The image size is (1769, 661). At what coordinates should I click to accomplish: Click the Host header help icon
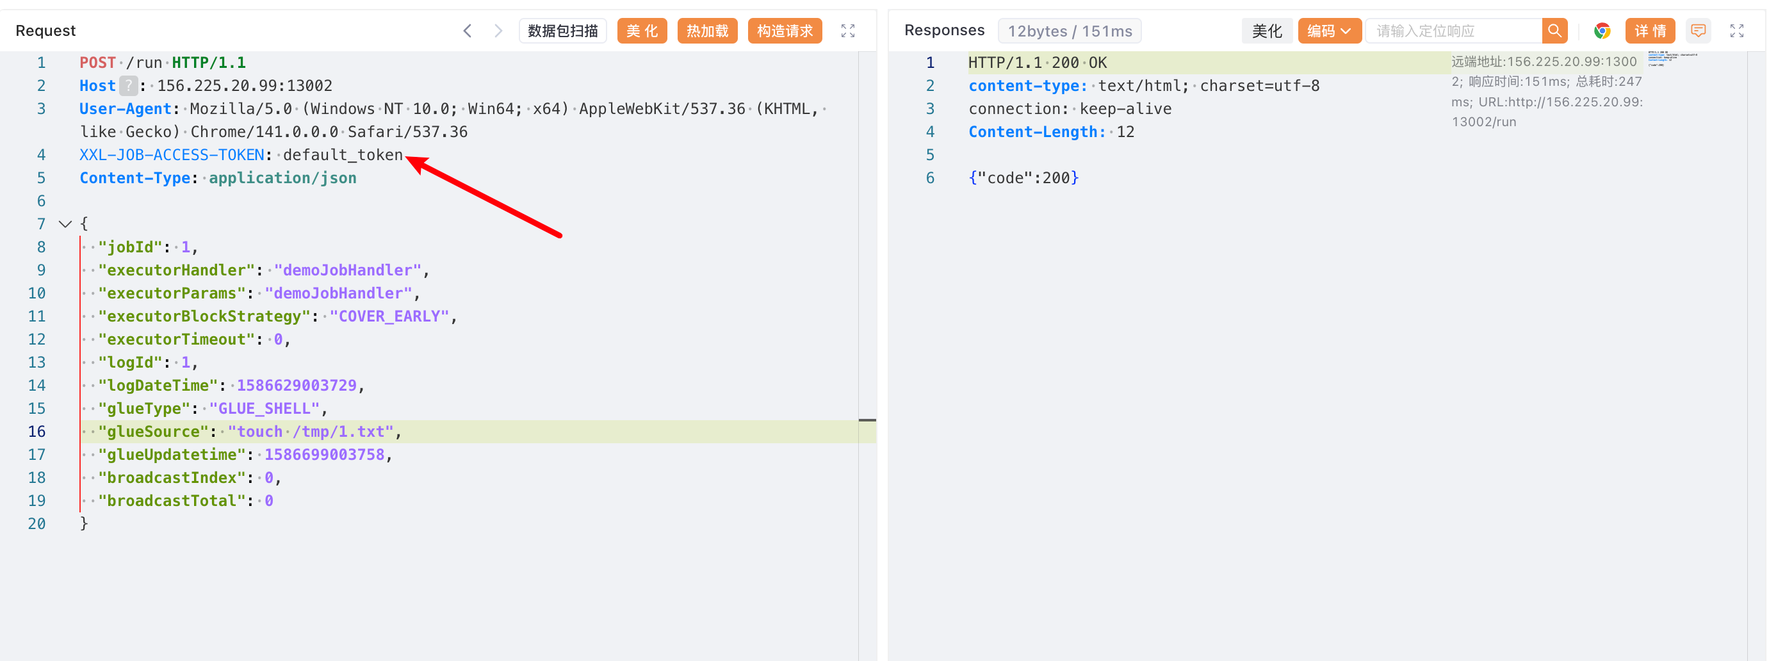coord(127,86)
